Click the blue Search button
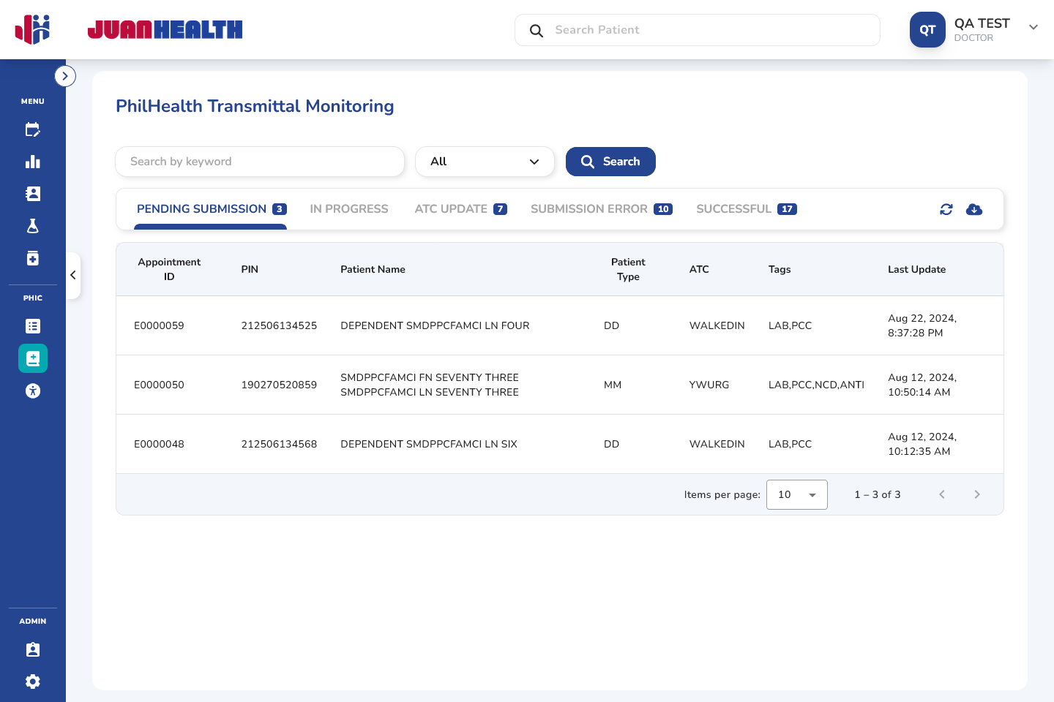This screenshot has width=1054, height=702. pyautogui.click(x=610, y=162)
